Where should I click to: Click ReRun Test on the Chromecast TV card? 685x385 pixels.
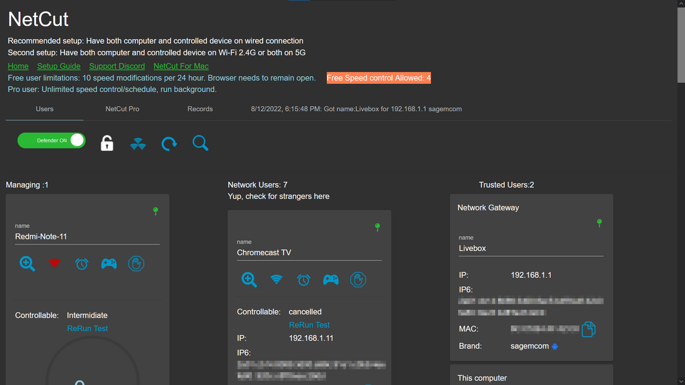(309, 325)
